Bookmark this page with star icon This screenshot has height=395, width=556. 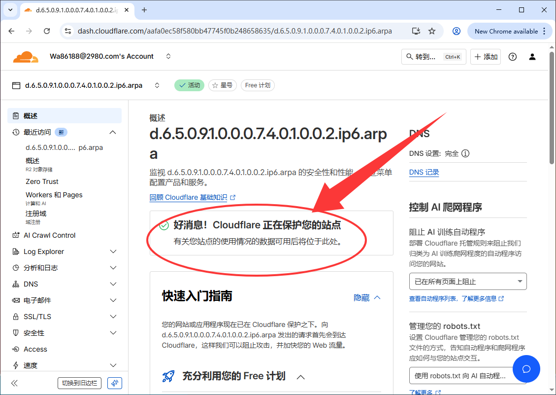[432, 31]
